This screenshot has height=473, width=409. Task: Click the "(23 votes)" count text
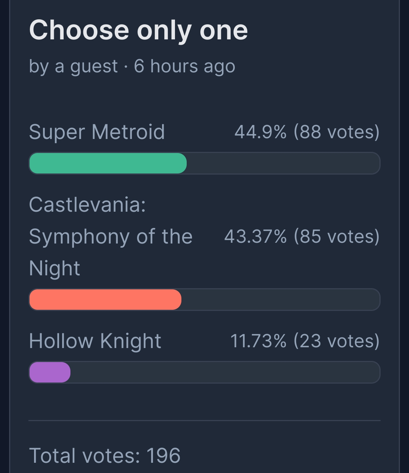coord(337,341)
